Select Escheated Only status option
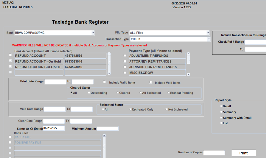267x158 pixels. 131,109
